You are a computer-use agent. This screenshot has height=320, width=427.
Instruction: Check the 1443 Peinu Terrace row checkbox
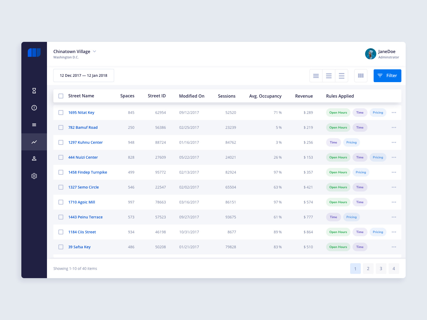pyautogui.click(x=61, y=217)
